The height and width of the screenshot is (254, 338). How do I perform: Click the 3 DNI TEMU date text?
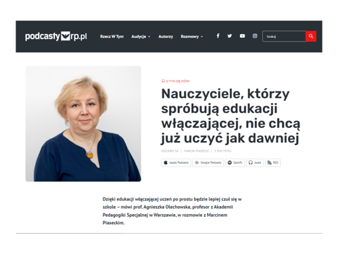point(222,151)
